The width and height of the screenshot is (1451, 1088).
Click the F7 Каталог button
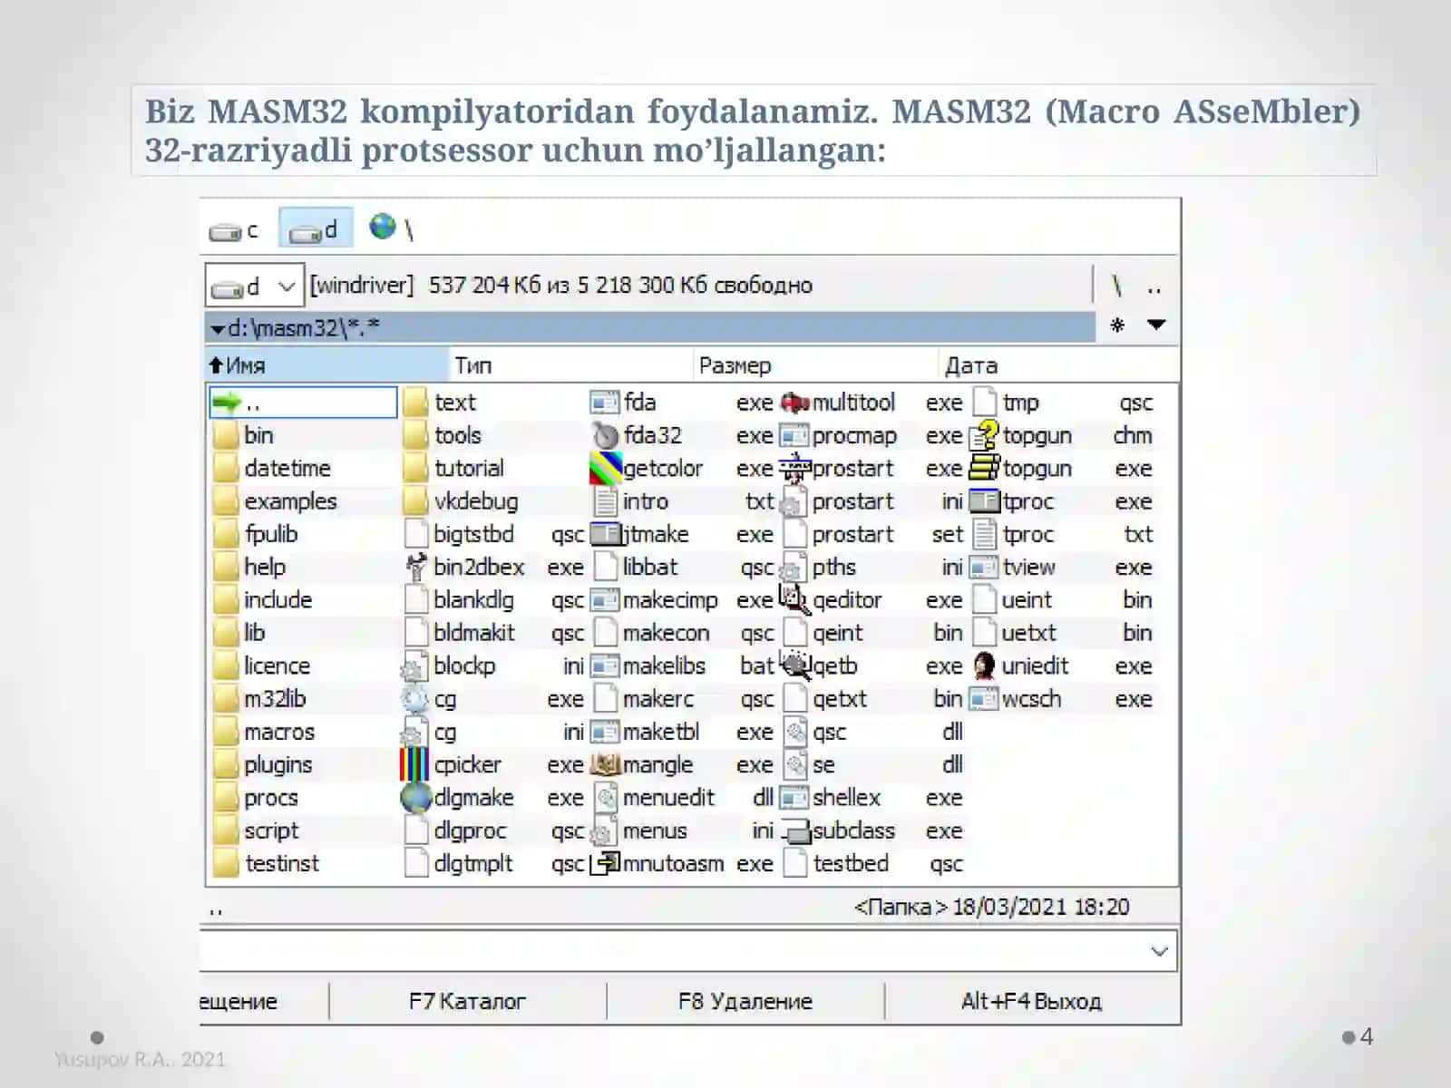467,1002
